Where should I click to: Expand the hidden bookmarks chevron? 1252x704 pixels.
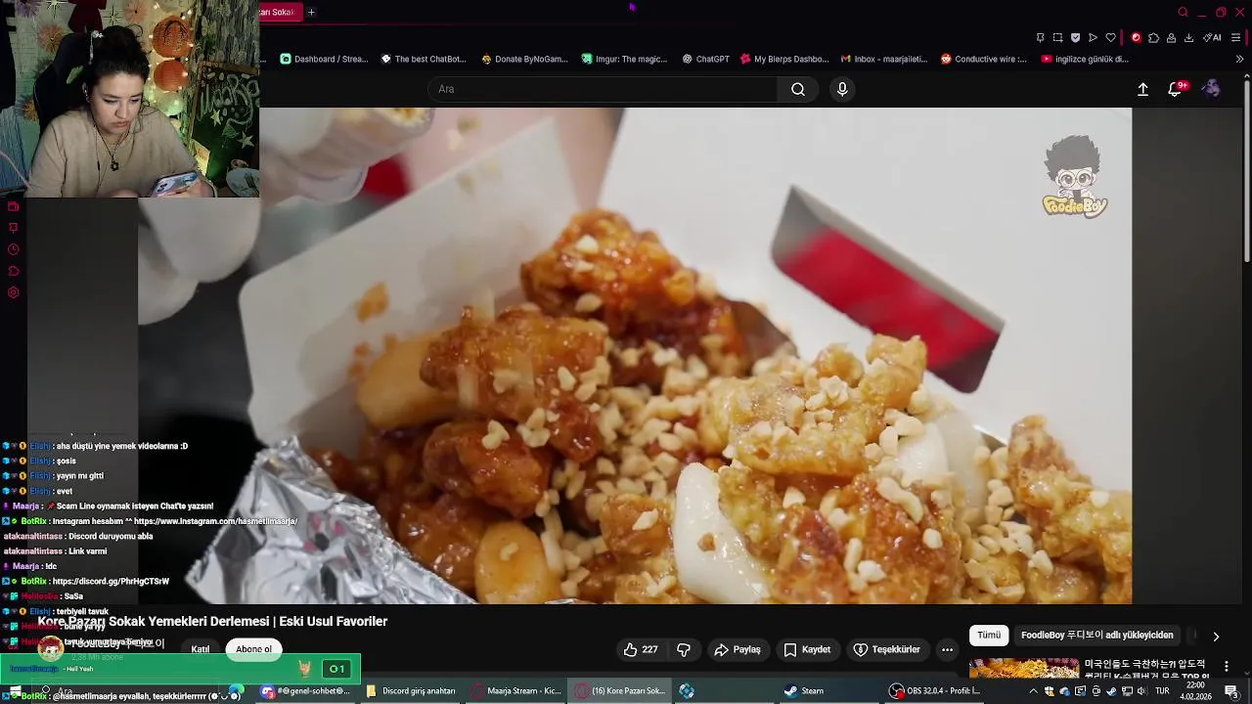[1239, 59]
